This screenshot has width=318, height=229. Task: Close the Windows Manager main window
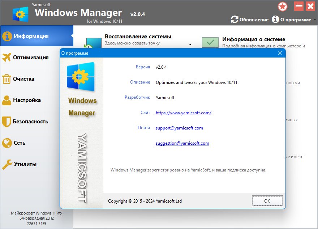point(310,6)
